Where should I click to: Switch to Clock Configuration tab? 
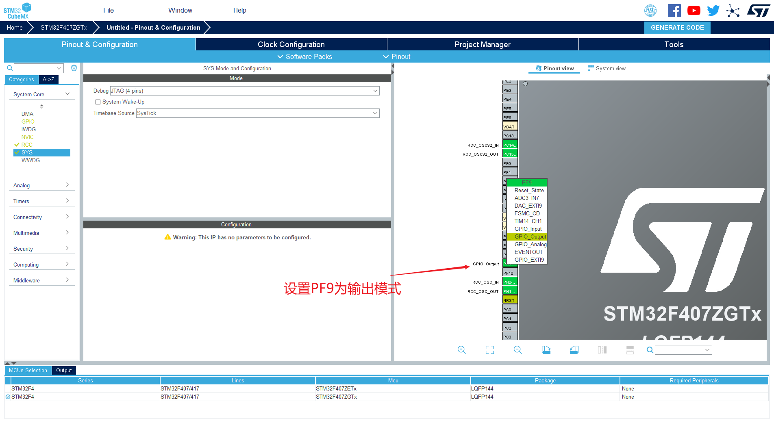(291, 44)
